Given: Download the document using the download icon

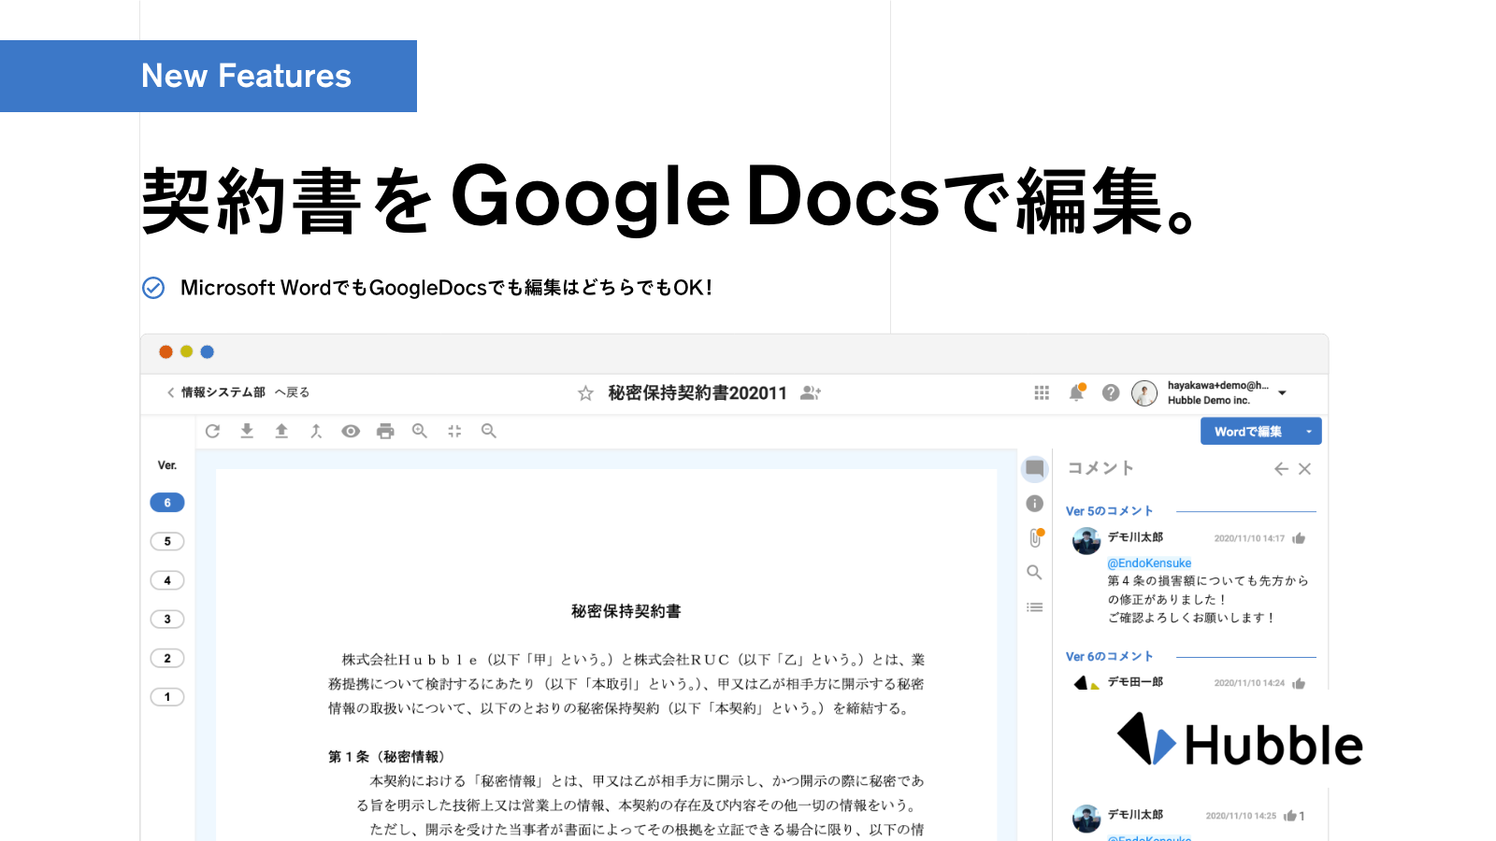Looking at the screenshot, I should click(247, 431).
